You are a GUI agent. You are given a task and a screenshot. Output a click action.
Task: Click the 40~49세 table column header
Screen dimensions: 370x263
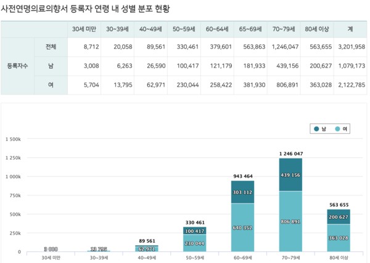tap(150, 29)
